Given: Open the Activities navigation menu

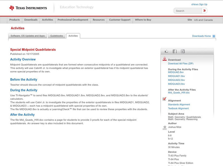Looking at the screenshot, I should (x=47, y=20).
